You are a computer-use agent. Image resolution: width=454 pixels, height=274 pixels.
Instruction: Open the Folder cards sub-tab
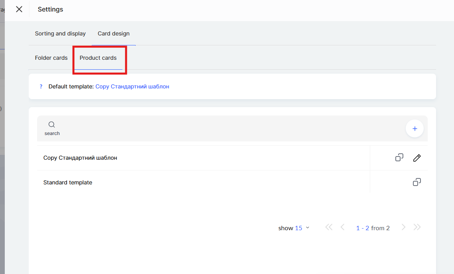pyautogui.click(x=51, y=58)
